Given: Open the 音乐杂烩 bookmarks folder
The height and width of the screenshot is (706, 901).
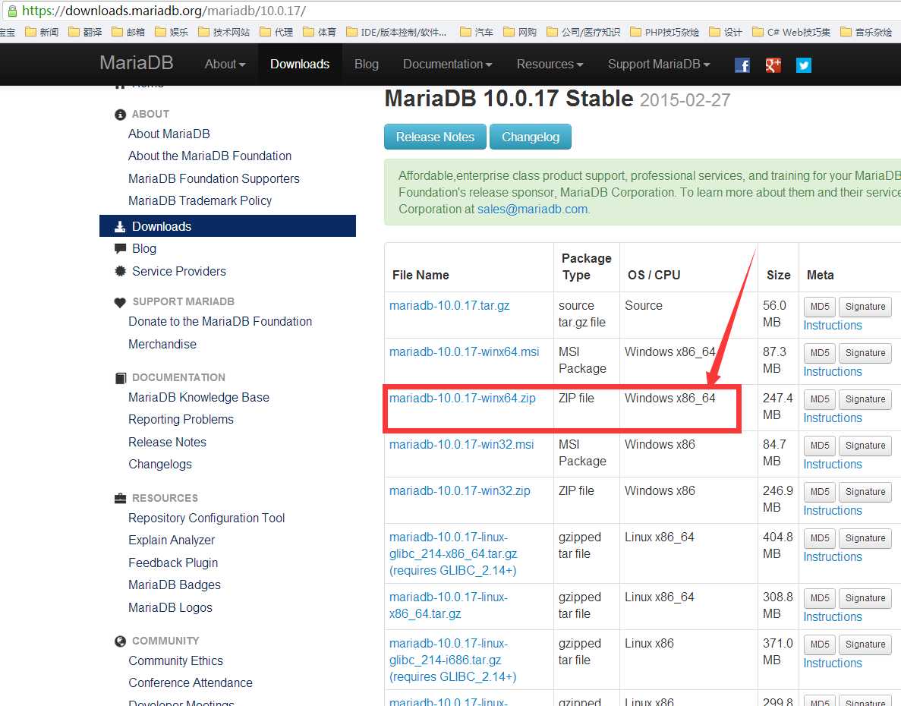Looking at the screenshot, I should click(866, 32).
